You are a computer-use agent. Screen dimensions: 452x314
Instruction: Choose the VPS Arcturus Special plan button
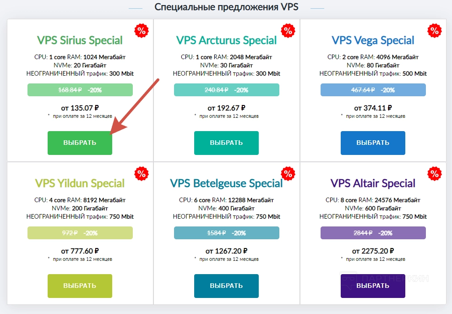226,143
